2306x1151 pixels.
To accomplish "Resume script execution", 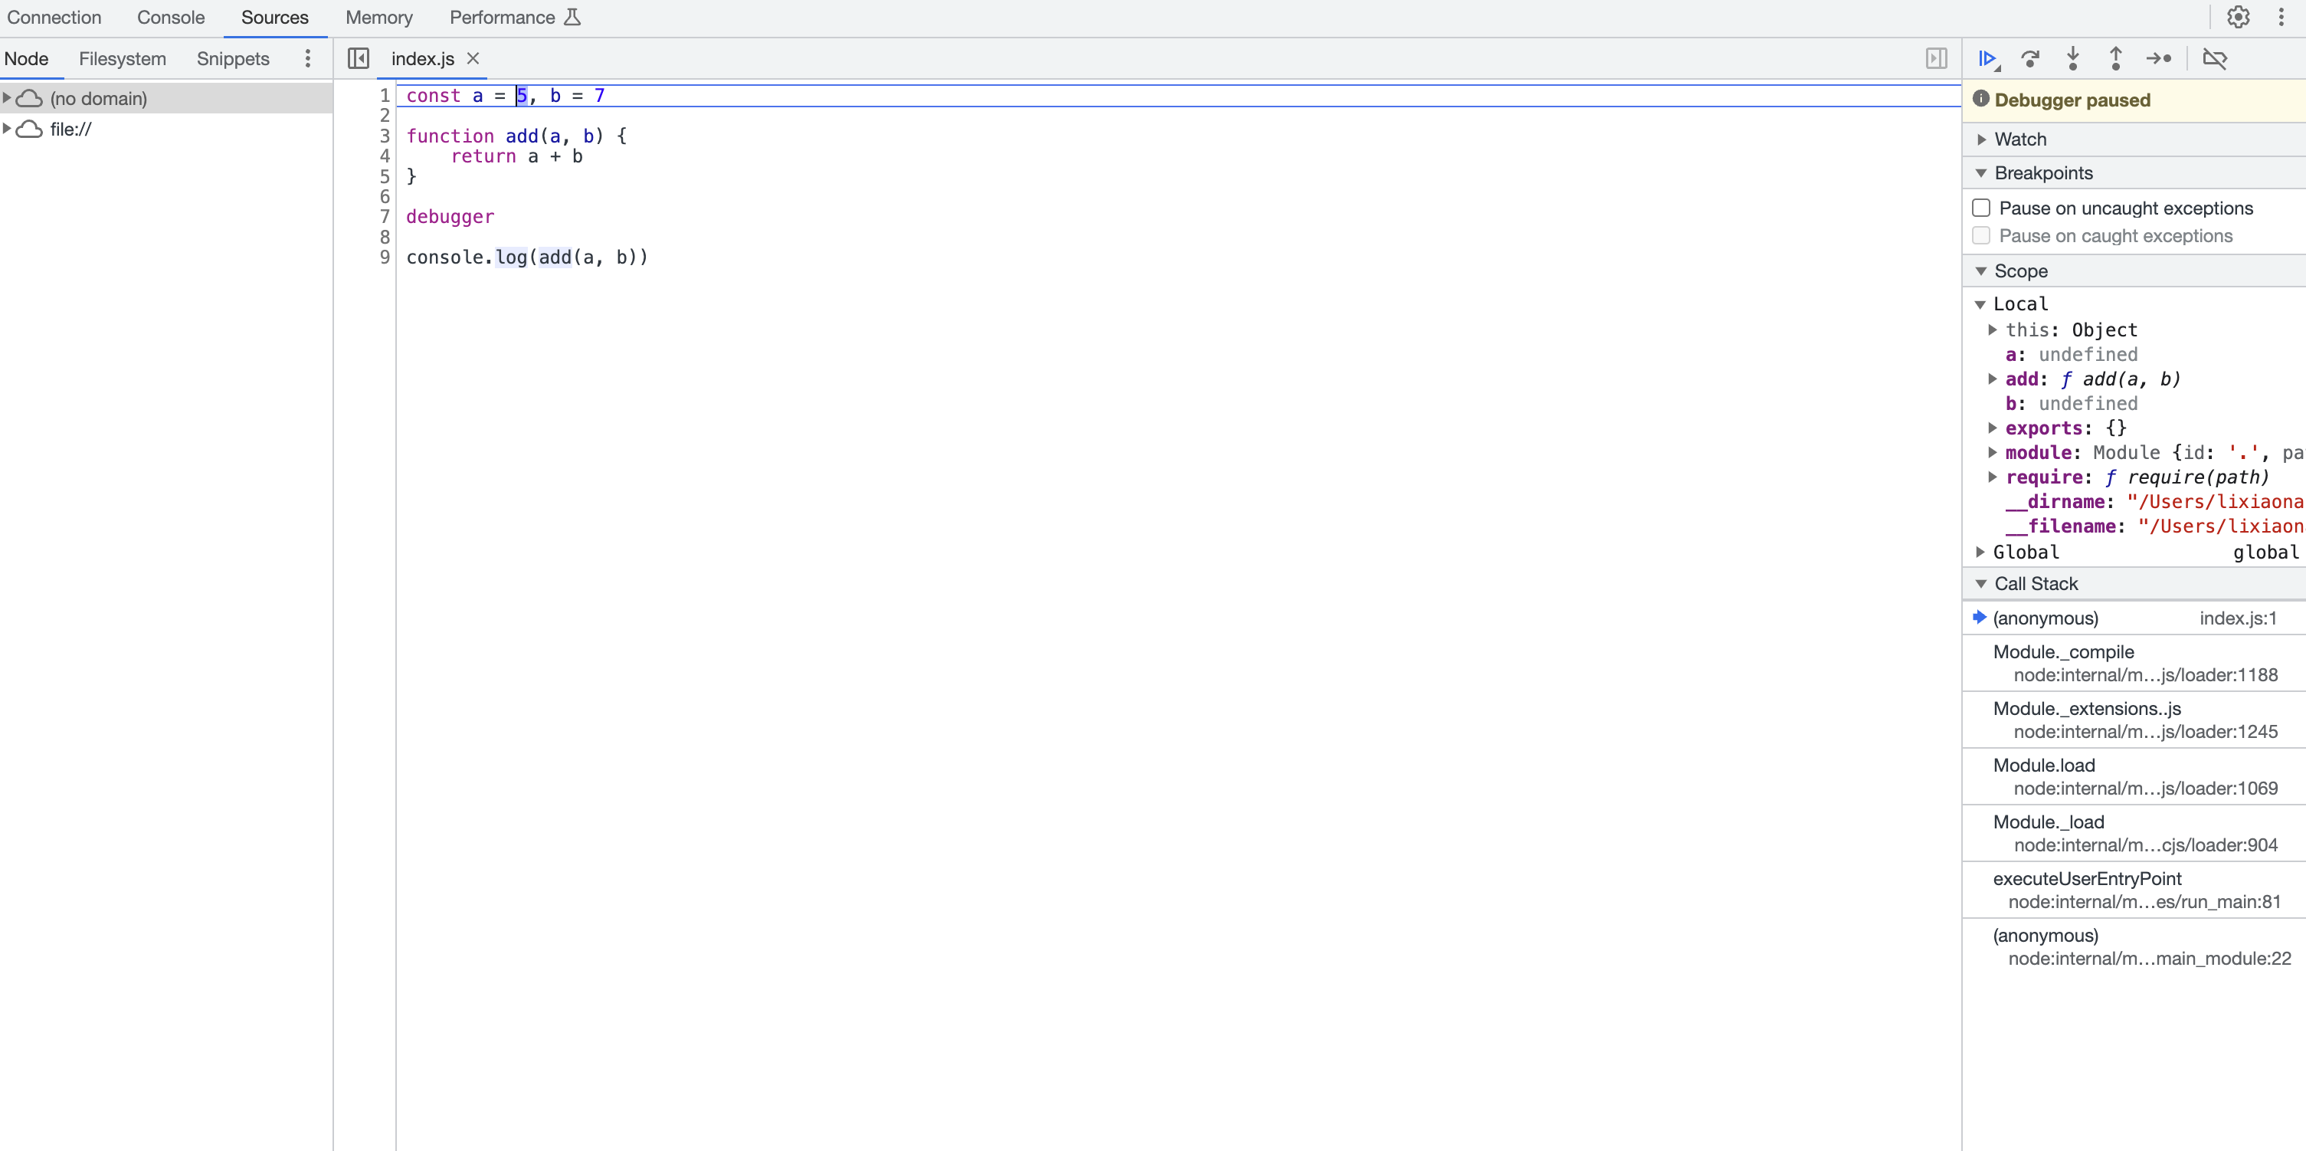I will click(x=1987, y=58).
